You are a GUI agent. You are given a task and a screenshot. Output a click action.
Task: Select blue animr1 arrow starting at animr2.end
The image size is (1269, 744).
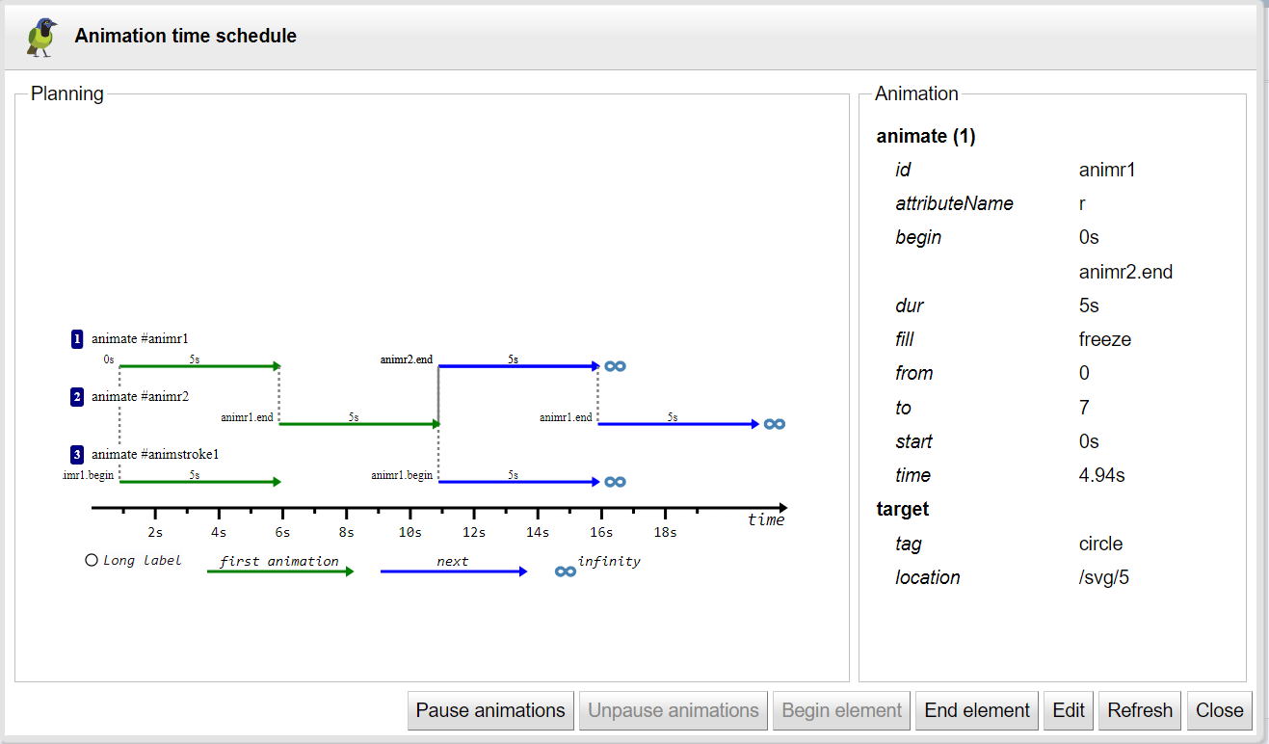(x=517, y=366)
